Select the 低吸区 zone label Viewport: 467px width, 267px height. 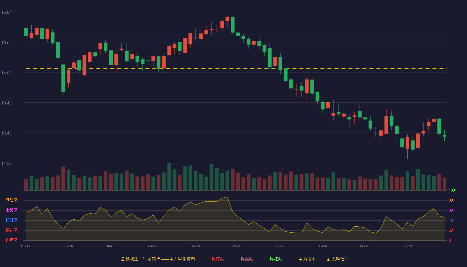click(11, 240)
